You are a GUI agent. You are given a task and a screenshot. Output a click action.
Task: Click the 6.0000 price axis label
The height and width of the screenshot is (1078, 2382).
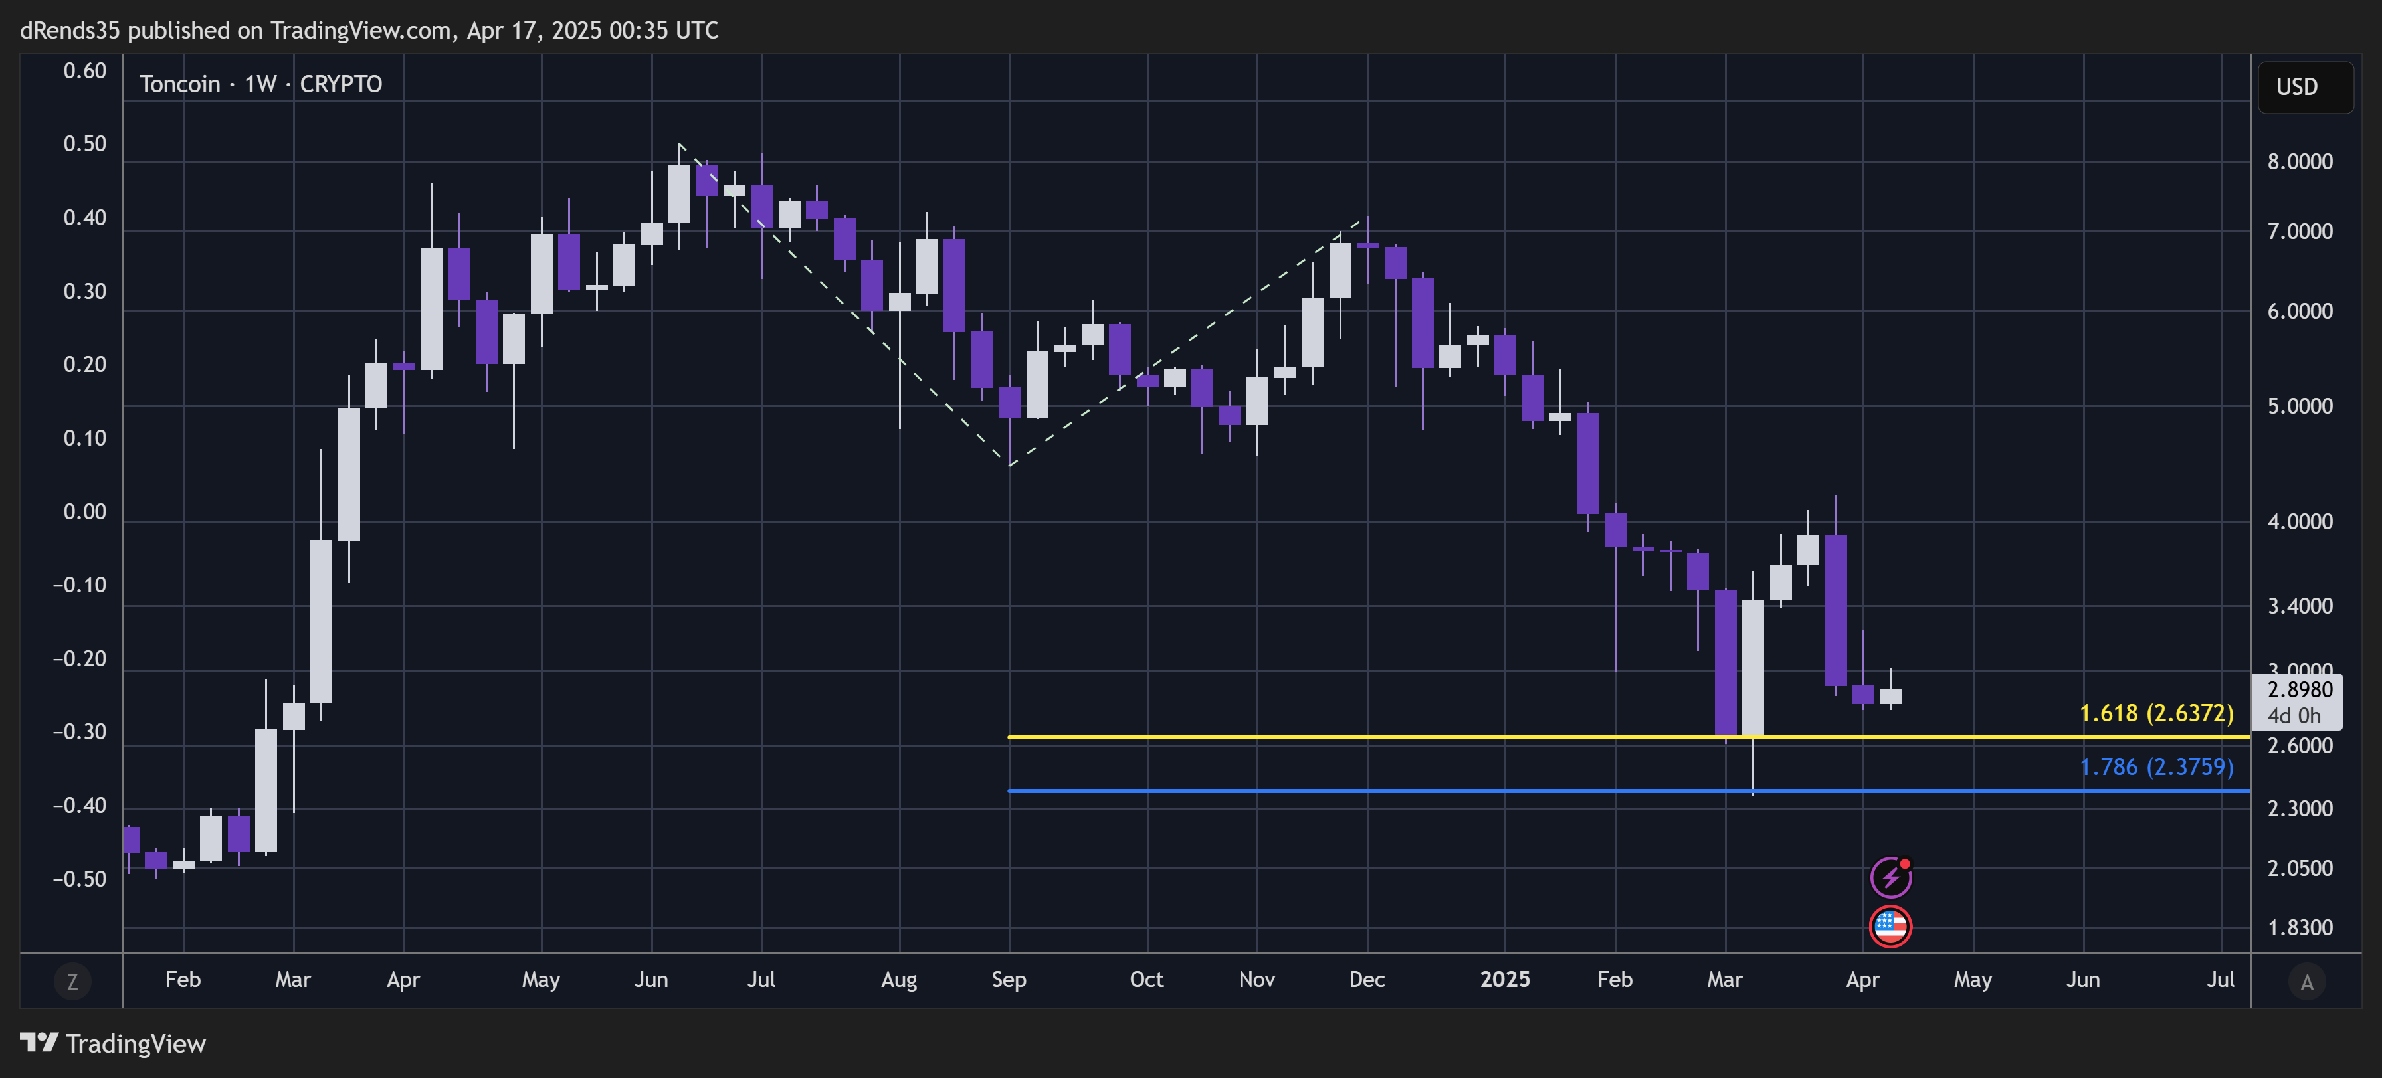point(2299,311)
